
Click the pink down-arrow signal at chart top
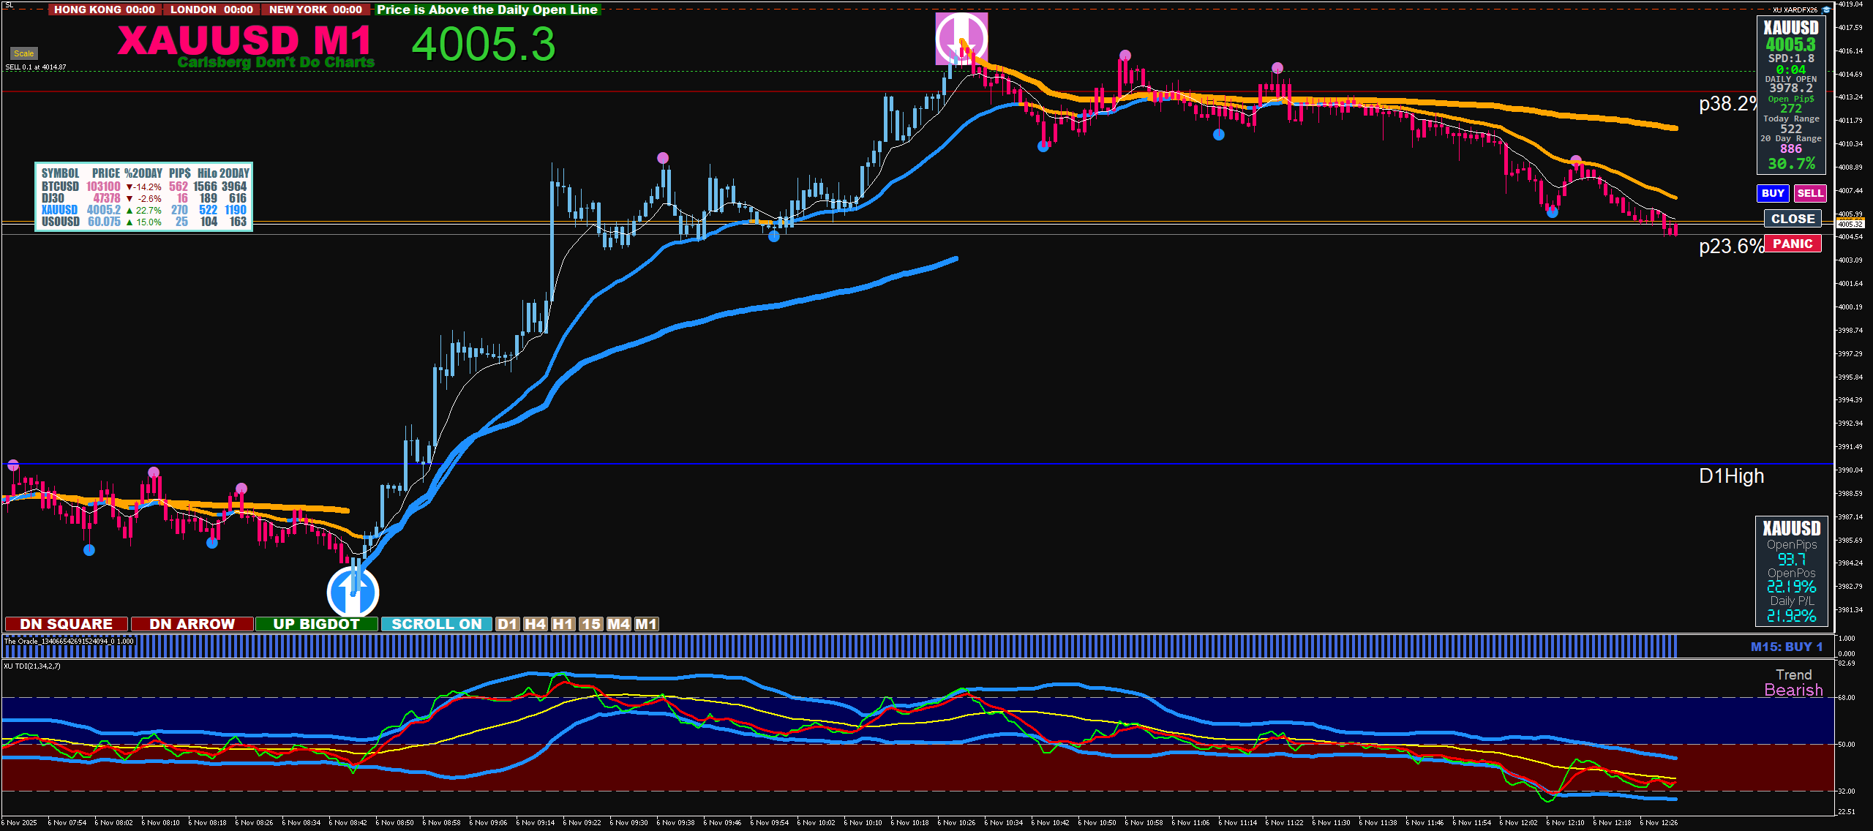[x=961, y=38]
